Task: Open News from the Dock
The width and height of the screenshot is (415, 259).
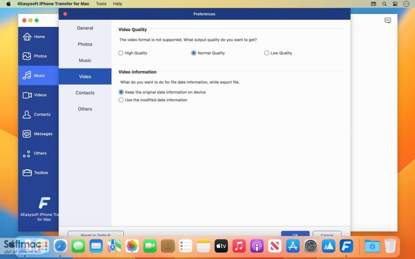Action: (x=274, y=246)
